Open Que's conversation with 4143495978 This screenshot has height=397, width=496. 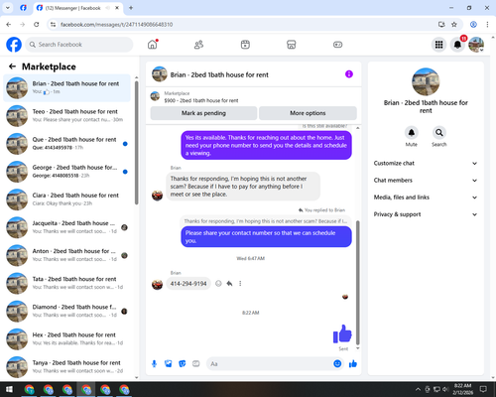pos(66,144)
